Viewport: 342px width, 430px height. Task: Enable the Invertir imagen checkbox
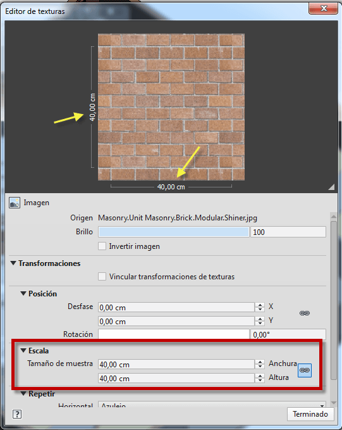pyautogui.click(x=102, y=246)
